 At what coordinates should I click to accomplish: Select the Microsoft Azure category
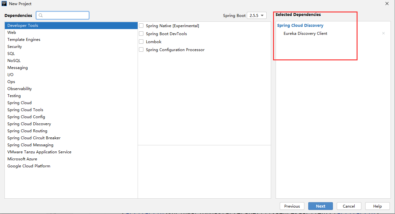tap(71, 159)
